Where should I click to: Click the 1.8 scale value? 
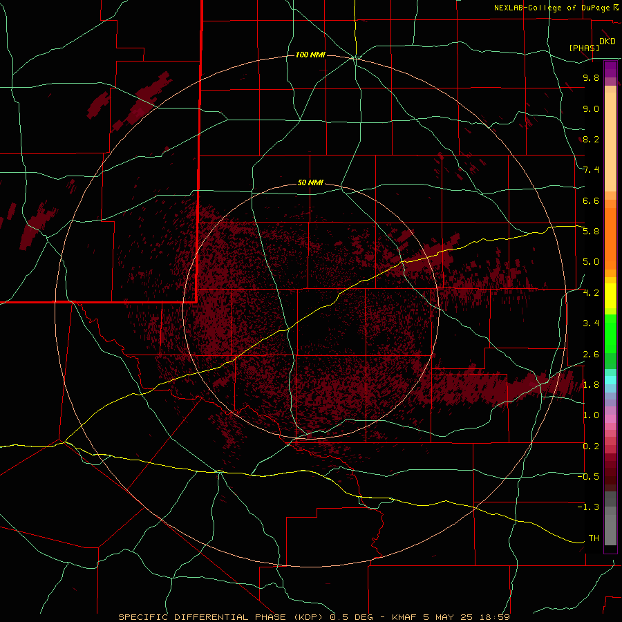tap(591, 385)
